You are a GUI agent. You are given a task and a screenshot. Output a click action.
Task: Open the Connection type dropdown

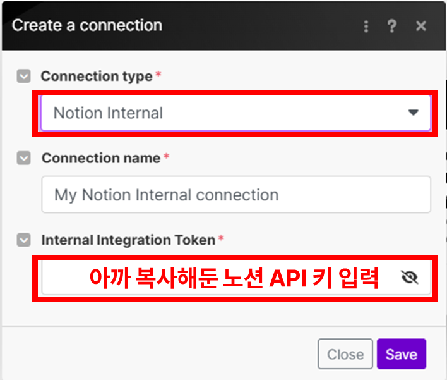(x=235, y=113)
